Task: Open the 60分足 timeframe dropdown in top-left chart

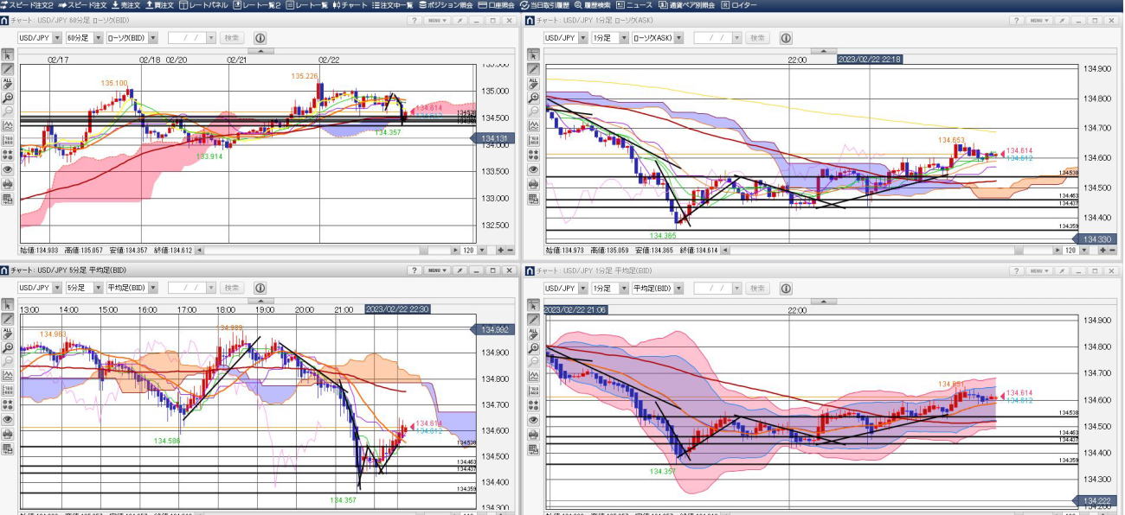Action: click(x=85, y=38)
